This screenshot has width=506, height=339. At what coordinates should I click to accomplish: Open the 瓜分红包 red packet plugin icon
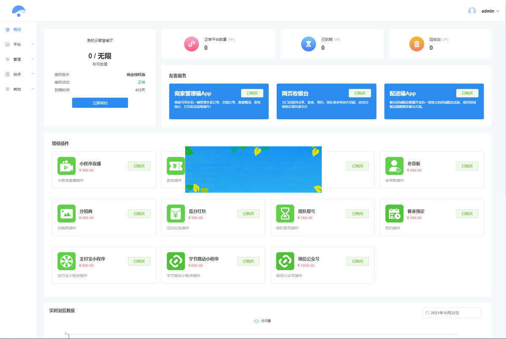point(176,214)
